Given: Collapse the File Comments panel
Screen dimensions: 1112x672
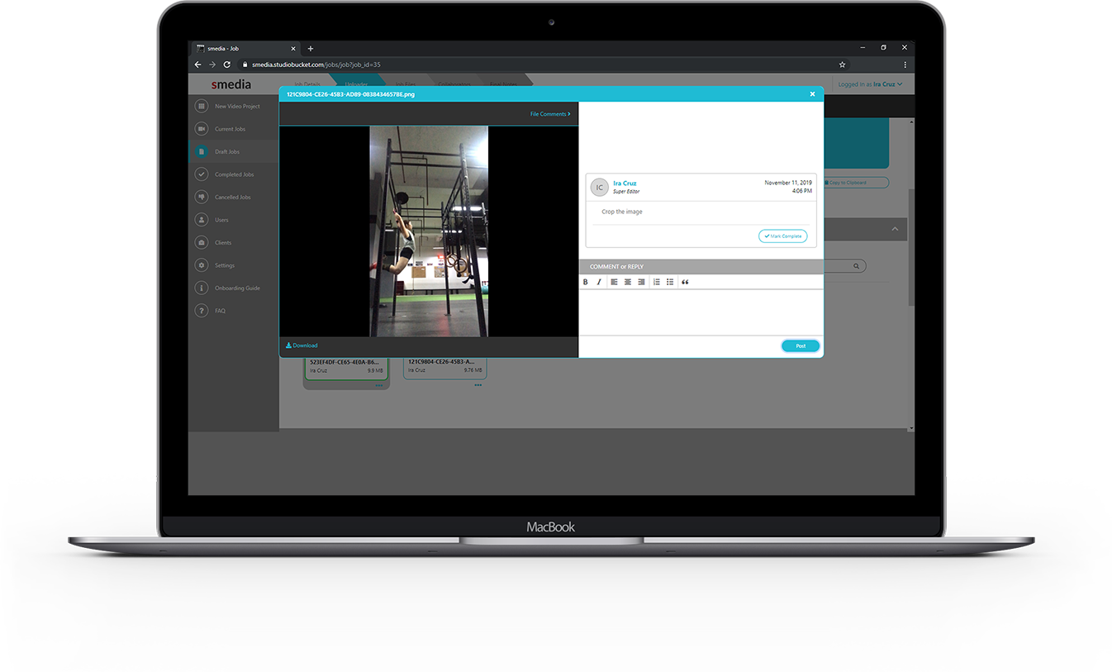Looking at the screenshot, I should pyautogui.click(x=550, y=114).
